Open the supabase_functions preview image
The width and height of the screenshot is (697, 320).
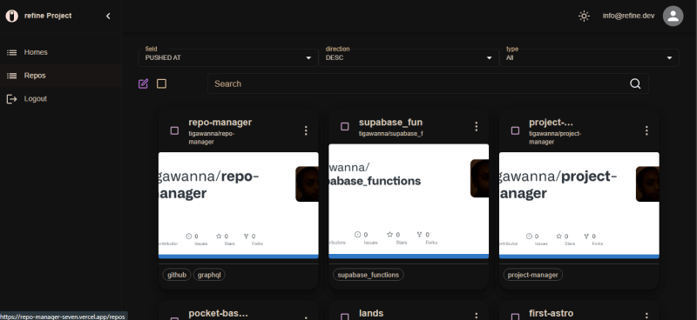(409, 201)
